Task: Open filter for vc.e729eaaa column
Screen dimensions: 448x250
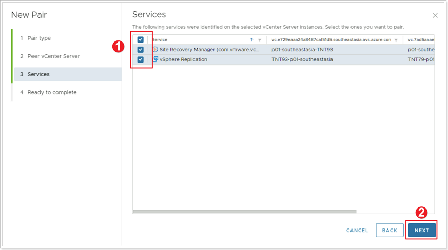Action: click(x=396, y=40)
